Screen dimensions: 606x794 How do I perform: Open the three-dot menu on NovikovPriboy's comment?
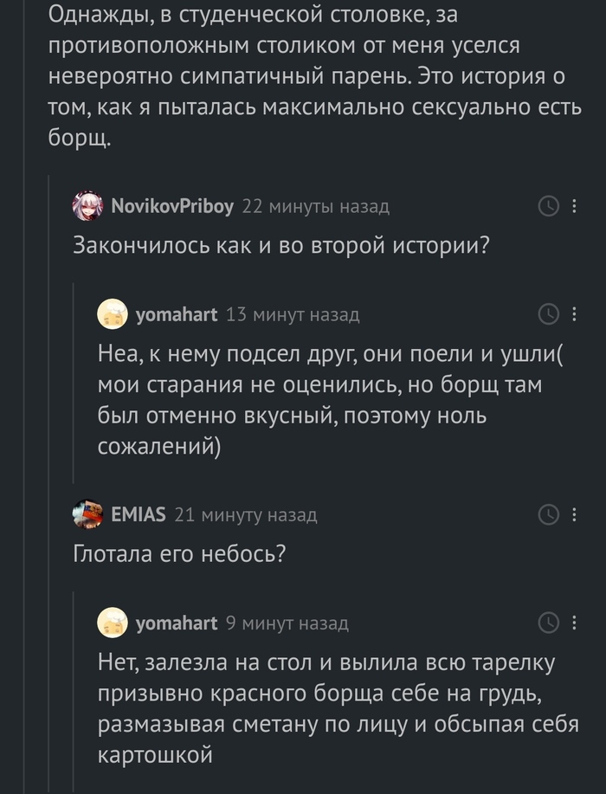[574, 206]
